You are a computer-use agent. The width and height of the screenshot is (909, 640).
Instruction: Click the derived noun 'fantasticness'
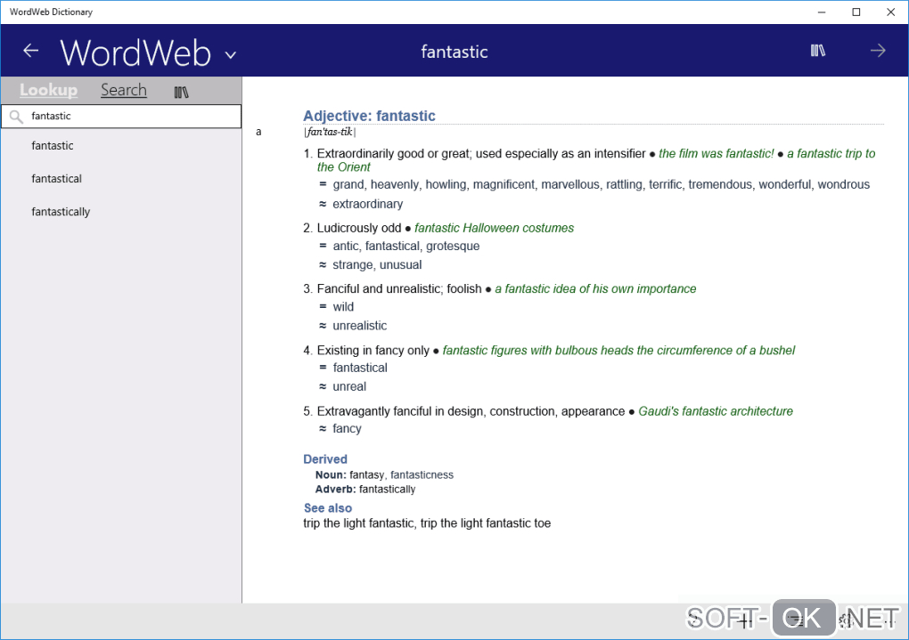(x=422, y=475)
